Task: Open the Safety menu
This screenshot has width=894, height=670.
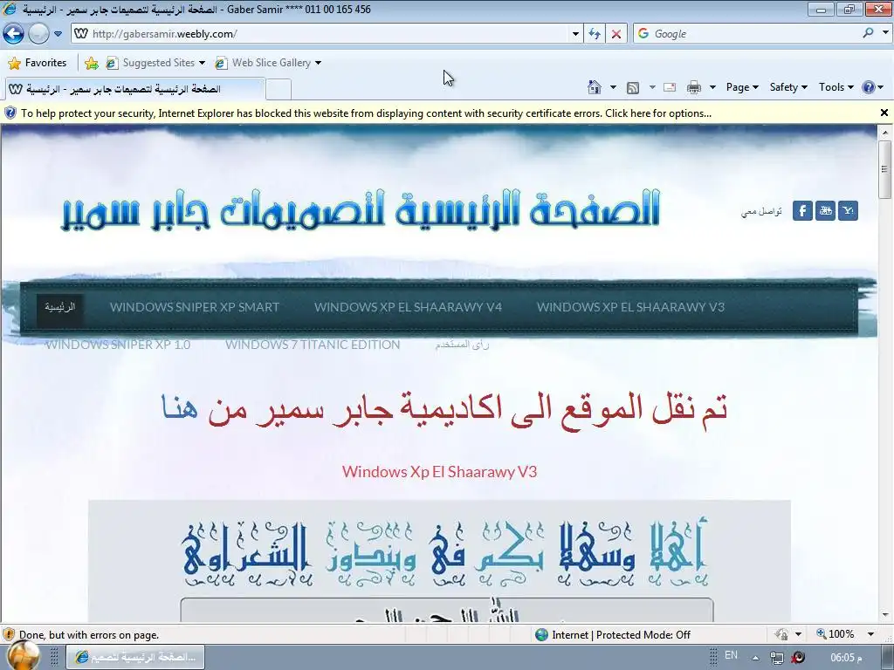Action: click(788, 87)
